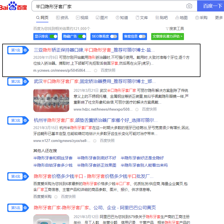Open the 更多 tab menu

click(219, 18)
